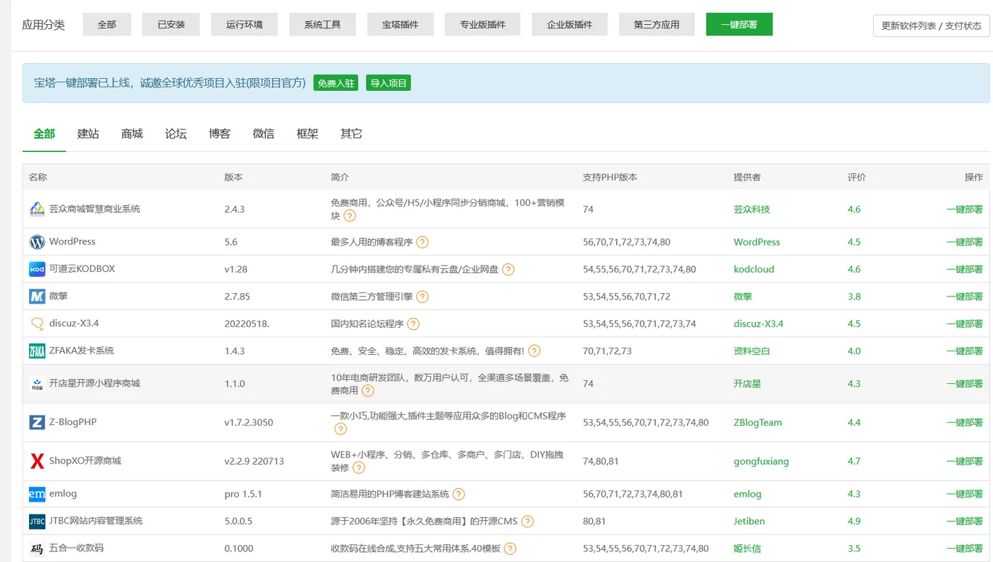Screen dimensions: 993x562
Task: Click the Z-BlogPHP logo icon
Action: point(37,422)
